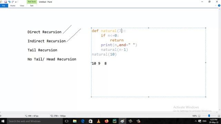Undo the last action
The image size is (221, 124).
click(x=9, y=2)
